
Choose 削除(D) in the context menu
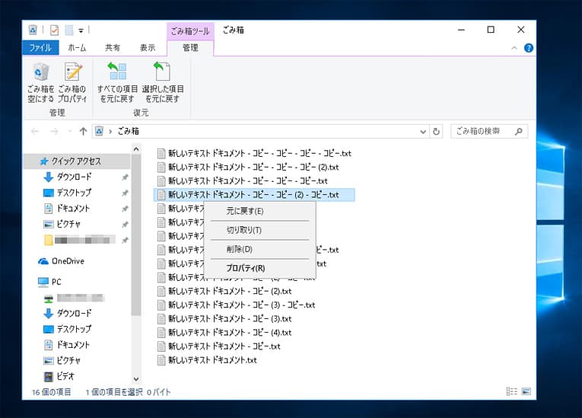pos(239,249)
